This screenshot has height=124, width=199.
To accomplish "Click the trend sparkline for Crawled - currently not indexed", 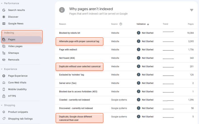I will [x=168, y=101].
